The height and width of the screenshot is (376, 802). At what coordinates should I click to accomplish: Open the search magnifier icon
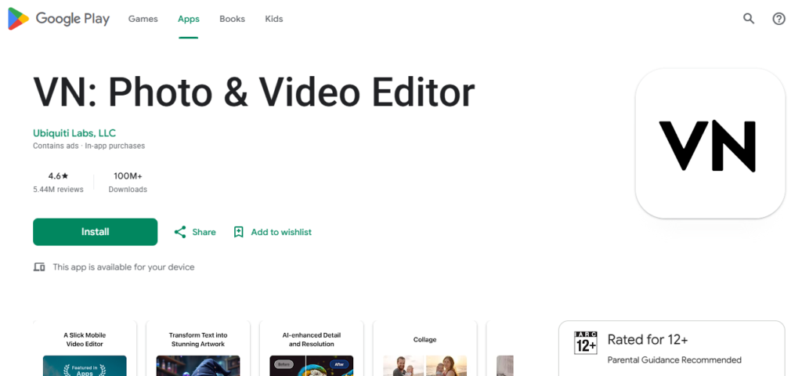point(749,19)
